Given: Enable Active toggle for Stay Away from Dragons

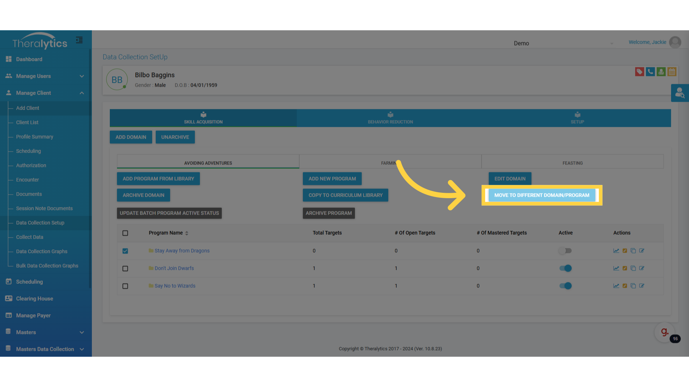Looking at the screenshot, I should [x=565, y=251].
